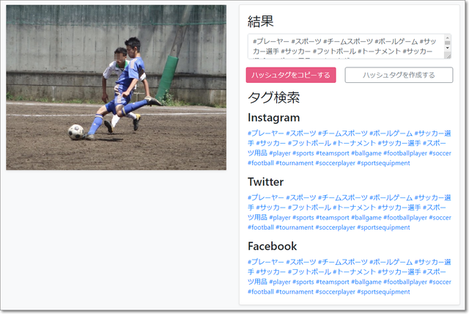Click the pink ハッシュタグをコピーする button

[x=291, y=75]
